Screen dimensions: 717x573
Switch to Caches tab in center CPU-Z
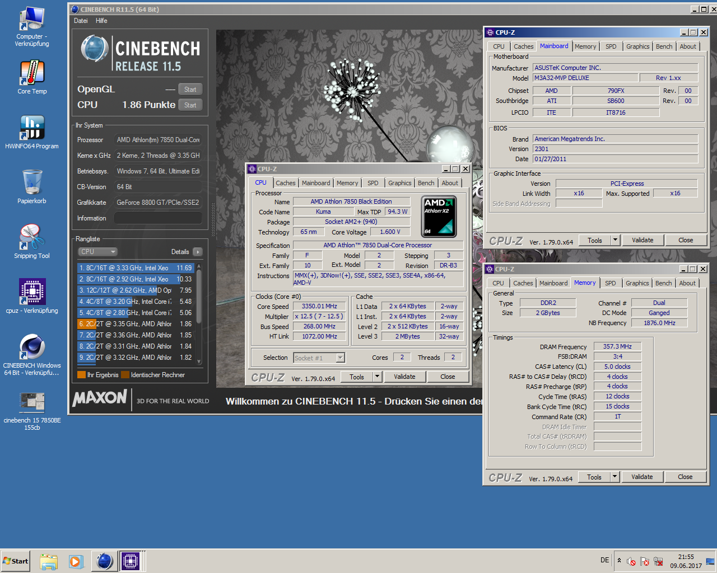click(x=285, y=183)
